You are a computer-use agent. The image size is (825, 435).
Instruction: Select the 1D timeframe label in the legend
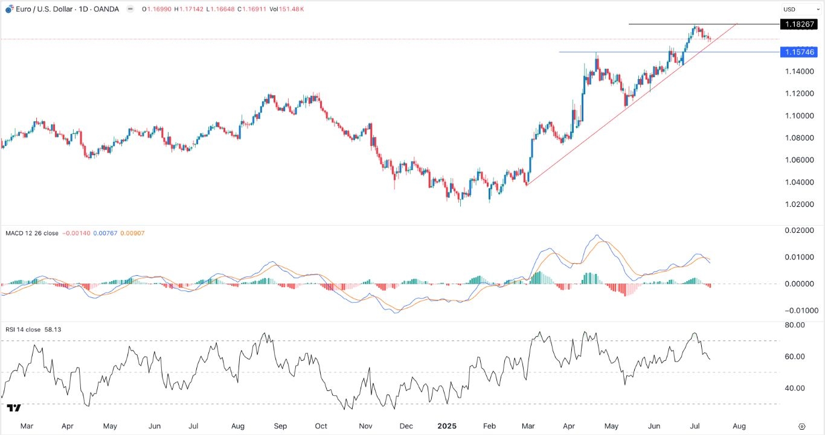click(x=82, y=9)
